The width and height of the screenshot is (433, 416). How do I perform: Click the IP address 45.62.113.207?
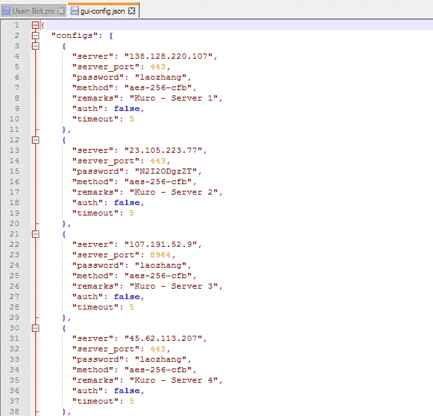tap(163, 338)
